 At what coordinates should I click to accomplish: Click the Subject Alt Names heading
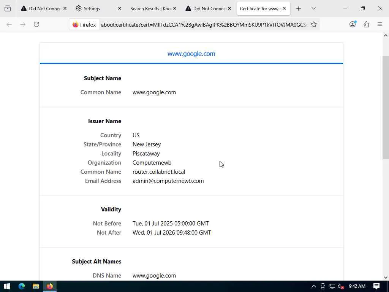(x=96, y=262)
